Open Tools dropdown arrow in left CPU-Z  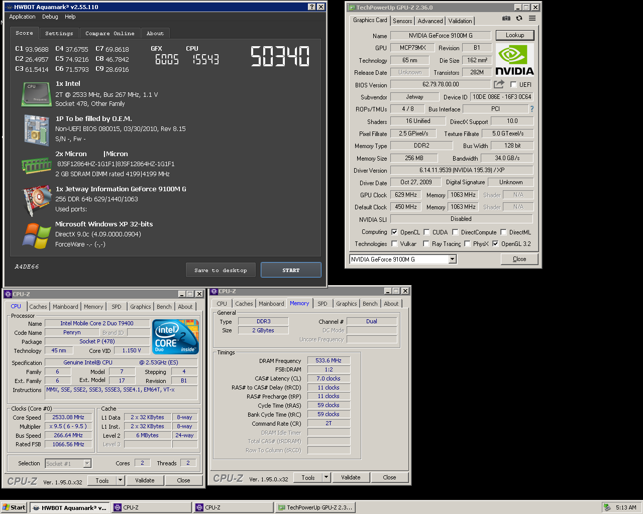[x=121, y=480]
